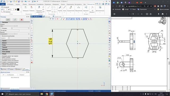Click the hamburger menu in PDF viewer
The image size is (170, 96).
click(114, 14)
